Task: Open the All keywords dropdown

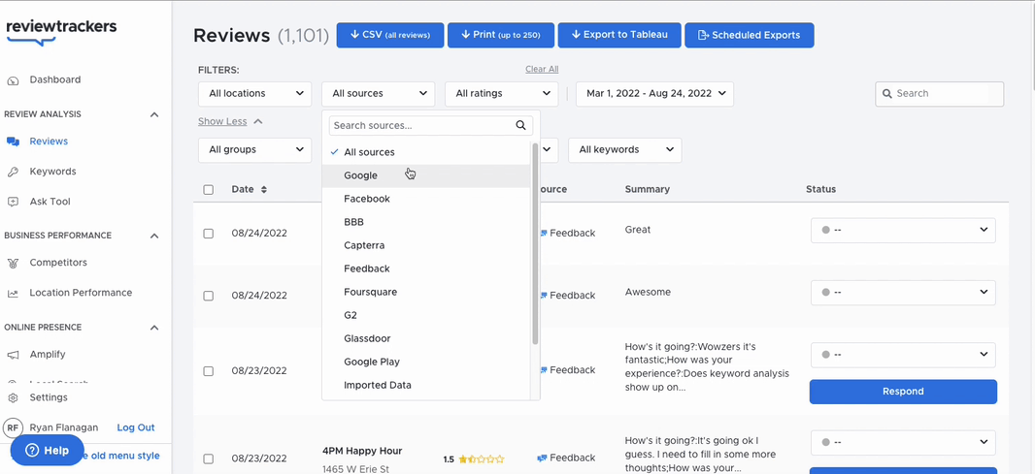Action: 624,149
